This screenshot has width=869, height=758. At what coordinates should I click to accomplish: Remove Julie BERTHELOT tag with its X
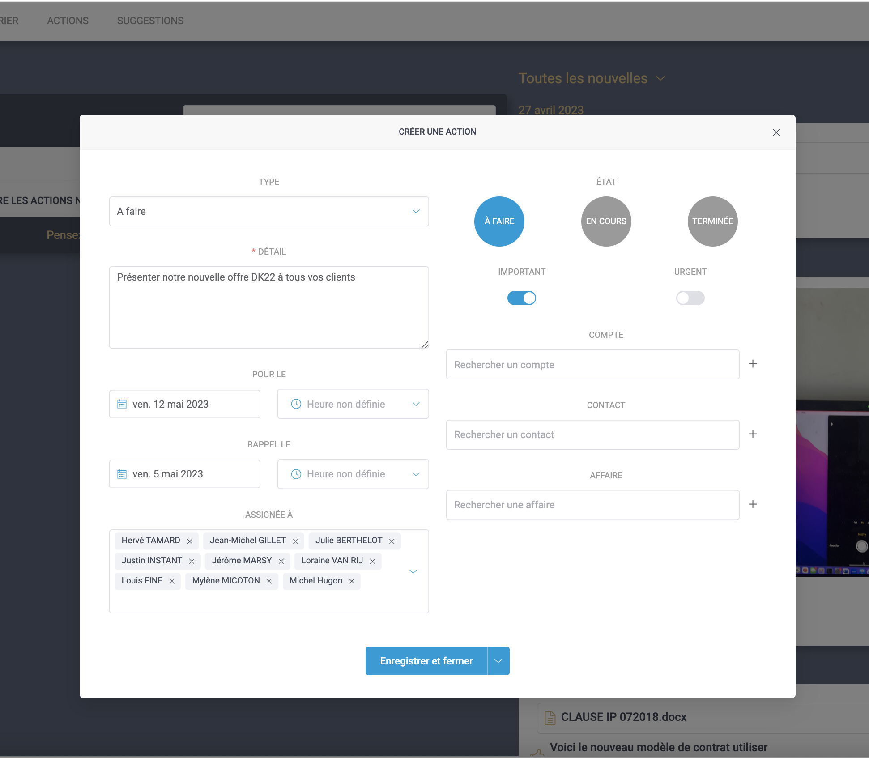(x=392, y=541)
